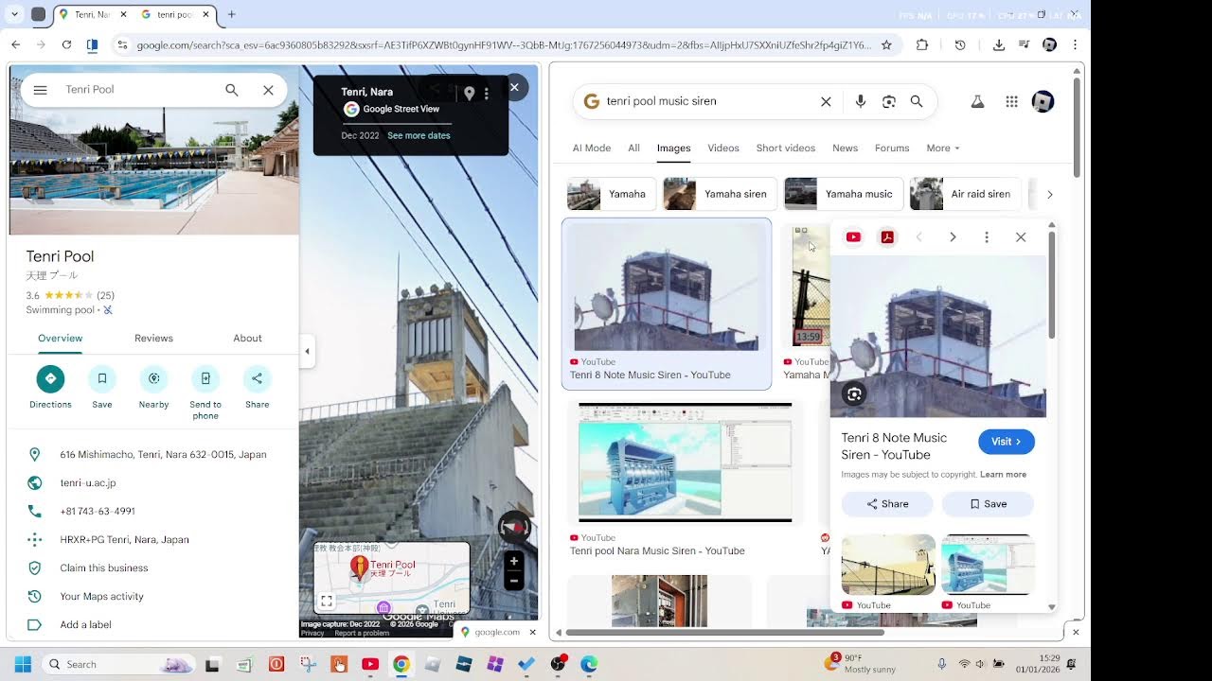Open Tenri pool Nara Music Siren thumbnail
Screen dimensions: 1212x681
coord(685,463)
